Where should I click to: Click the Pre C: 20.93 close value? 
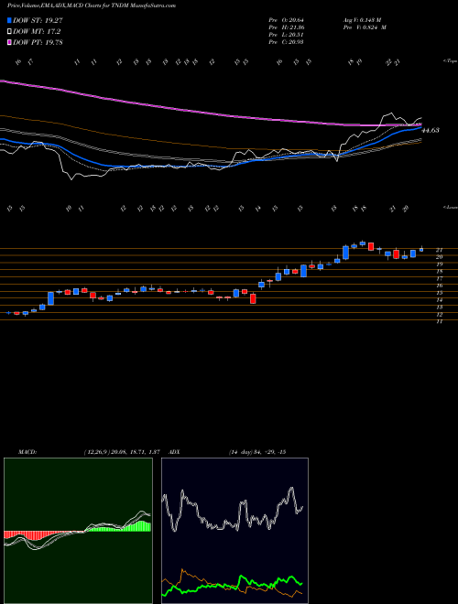pyautogui.click(x=287, y=42)
